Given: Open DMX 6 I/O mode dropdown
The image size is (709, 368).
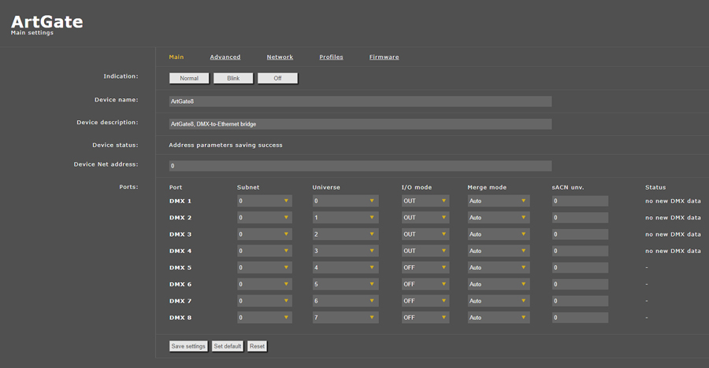Looking at the screenshot, I should [425, 285].
